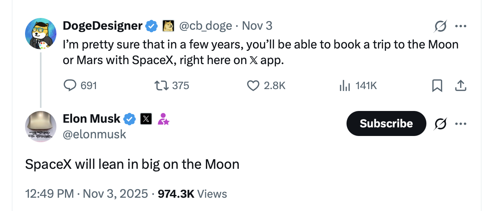Open Grok icon on DogeDesigner's post

pyautogui.click(x=440, y=27)
